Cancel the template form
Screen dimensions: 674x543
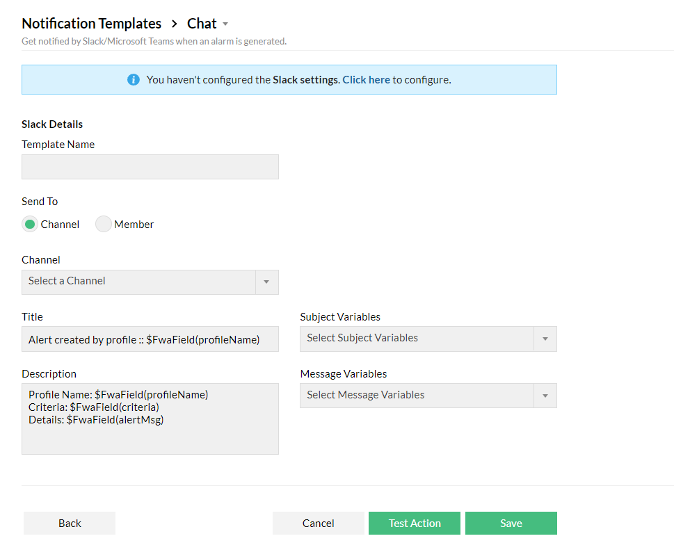pyautogui.click(x=319, y=524)
